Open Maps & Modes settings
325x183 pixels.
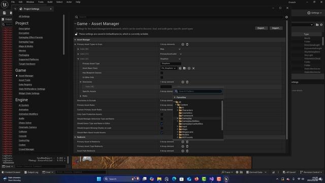point(26,46)
